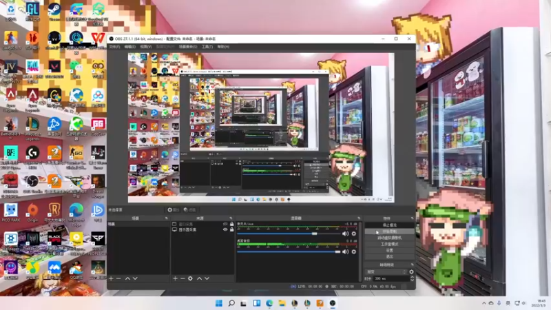This screenshot has height=310, width=551.
Task: Click Start Recording (开始录制) button
Action: point(389,231)
